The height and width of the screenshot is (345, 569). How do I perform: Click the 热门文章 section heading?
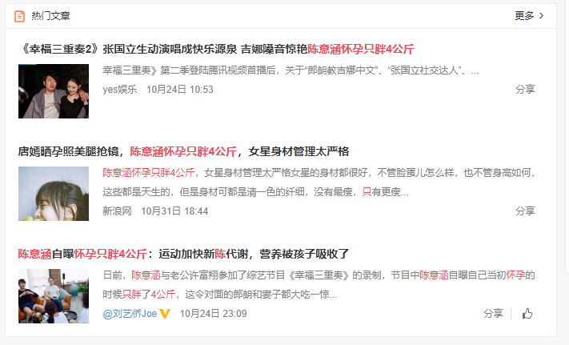click(50, 16)
